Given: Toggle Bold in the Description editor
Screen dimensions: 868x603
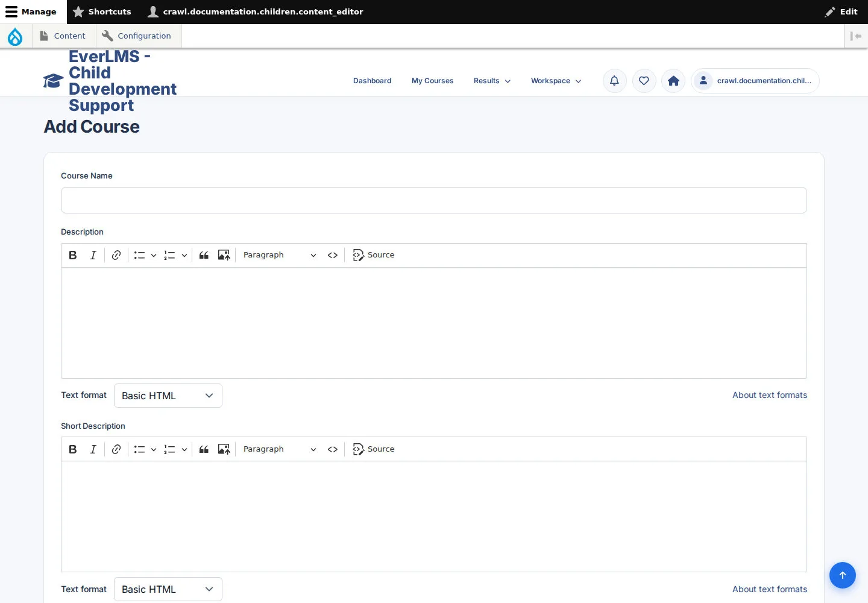Looking at the screenshot, I should [73, 255].
